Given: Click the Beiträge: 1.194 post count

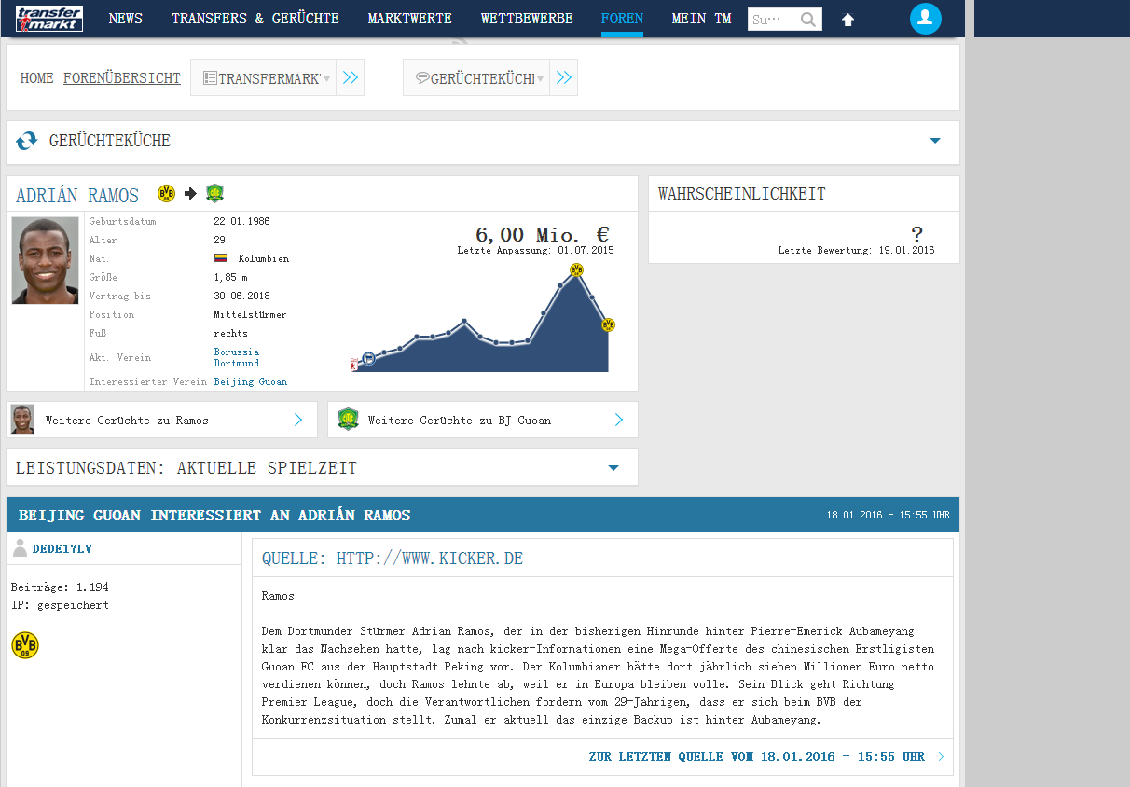Looking at the screenshot, I should coord(60,587).
